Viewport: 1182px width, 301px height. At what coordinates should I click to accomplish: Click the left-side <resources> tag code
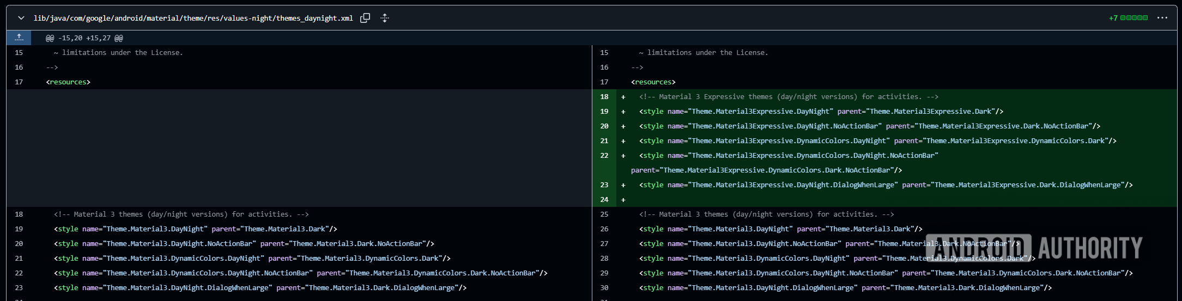tap(68, 82)
